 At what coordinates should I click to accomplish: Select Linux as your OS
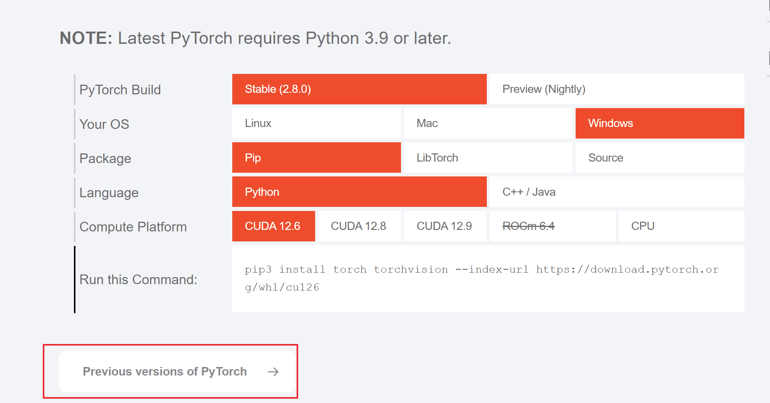click(317, 123)
